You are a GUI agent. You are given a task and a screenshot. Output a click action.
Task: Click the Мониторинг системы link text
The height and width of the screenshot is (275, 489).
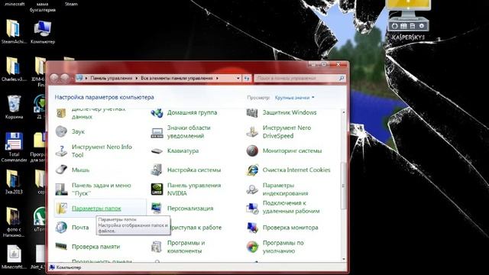pyautogui.click(x=292, y=151)
